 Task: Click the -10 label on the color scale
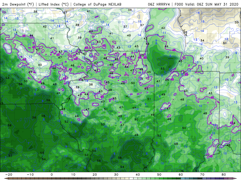click(30, 175)
